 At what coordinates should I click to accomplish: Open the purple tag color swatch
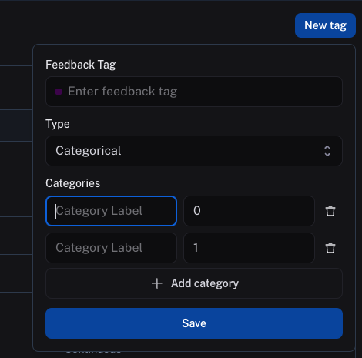pyautogui.click(x=59, y=92)
